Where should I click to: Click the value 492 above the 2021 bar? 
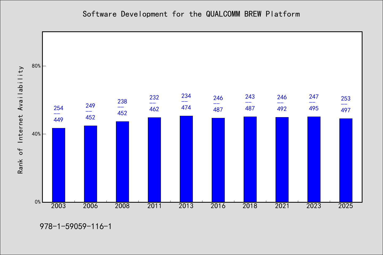(282, 109)
